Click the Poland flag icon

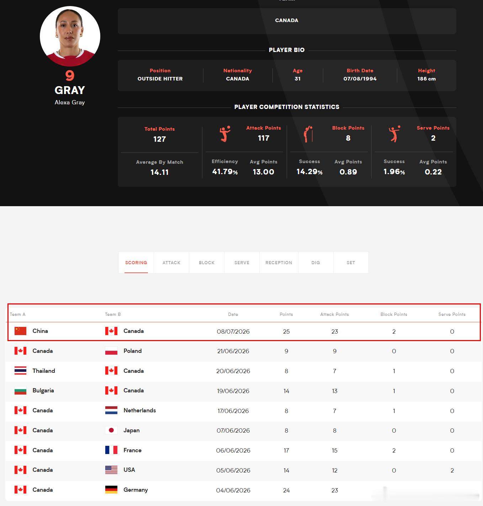pos(111,351)
